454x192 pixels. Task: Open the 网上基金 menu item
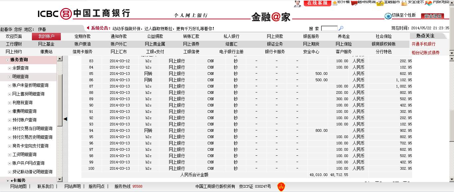click(x=46, y=44)
